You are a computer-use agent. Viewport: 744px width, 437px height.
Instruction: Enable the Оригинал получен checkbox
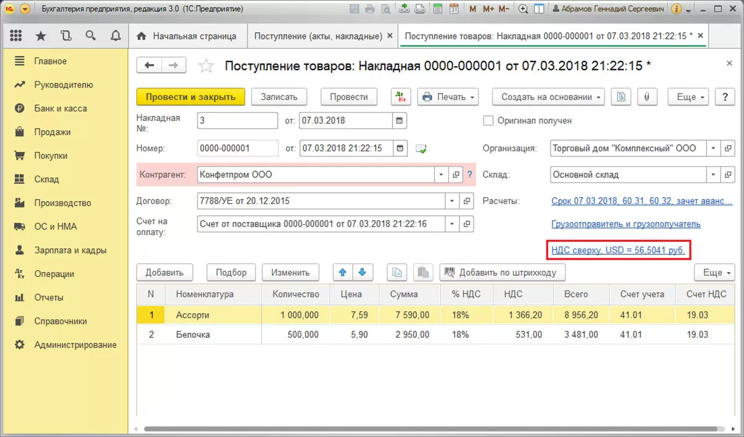488,121
